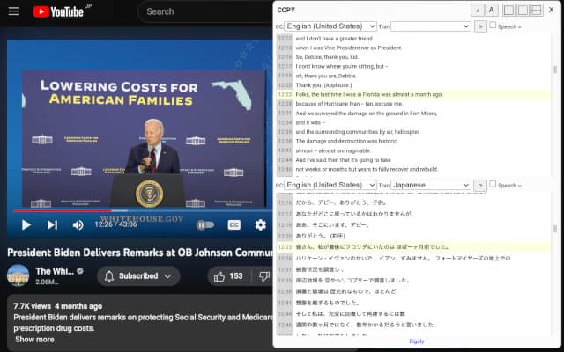This screenshot has width=564, height=352.
Task: Select Japanese caption 'だから、デビー、ありがとう'
Action: [341, 202]
